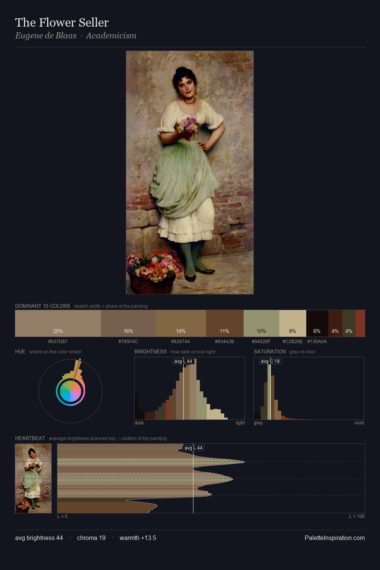Open the PaletteInspiration.com link
Image resolution: width=380 pixels, height=570 pixels.
point(335,538)
